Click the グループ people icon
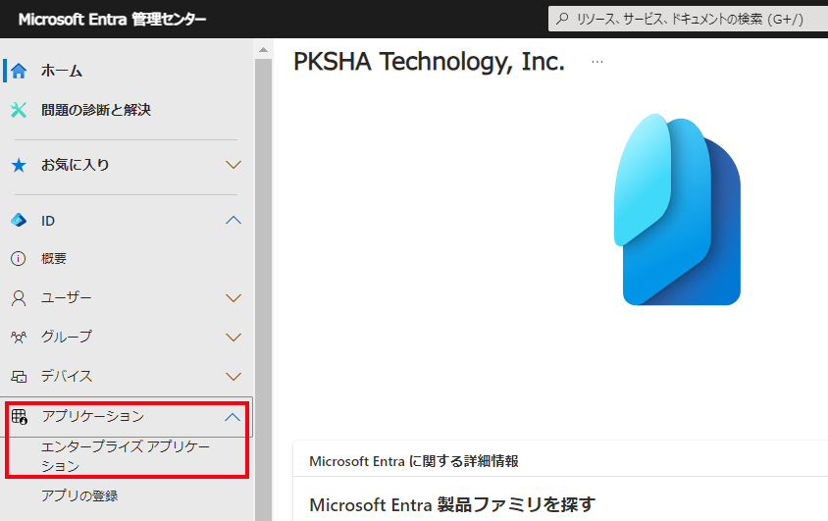 (x=19, y=338)
